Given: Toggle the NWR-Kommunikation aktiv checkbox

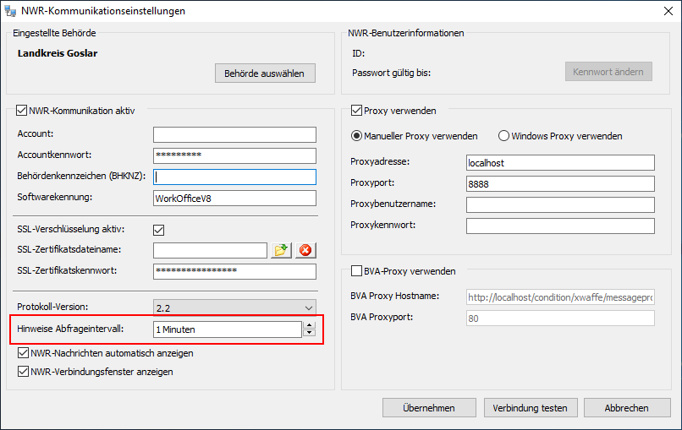Looking at the screenshot, I should tap(22, 110).
